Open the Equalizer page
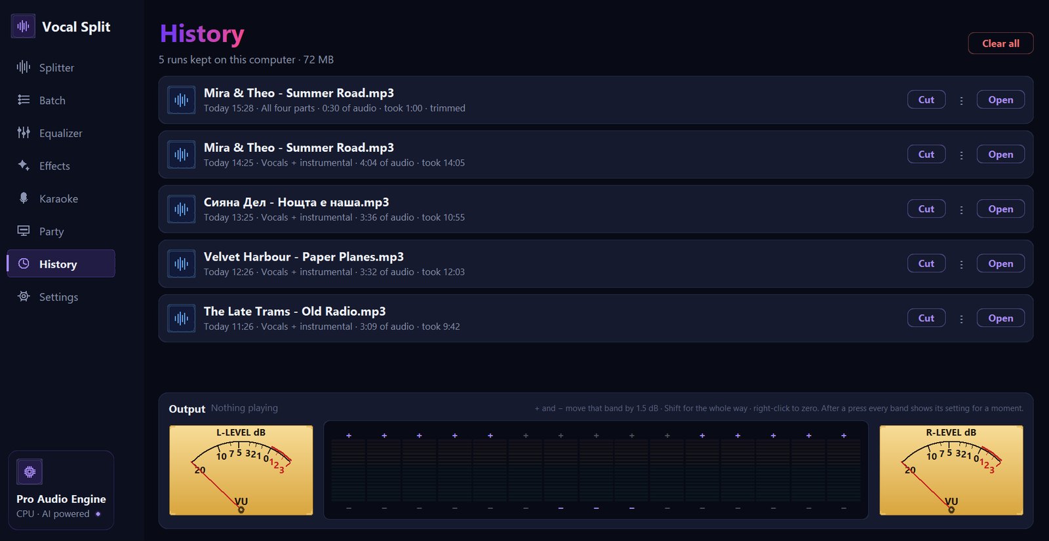1049x541 pixels. 61,133
